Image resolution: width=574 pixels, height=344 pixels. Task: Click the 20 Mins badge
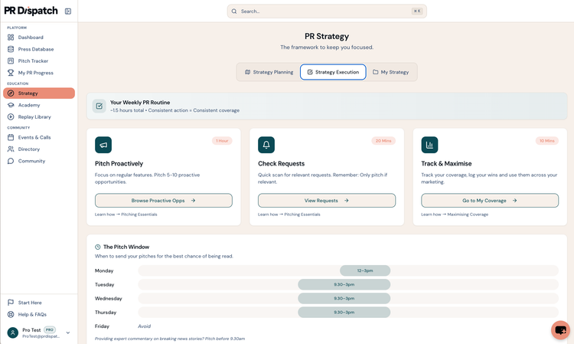click(x=383, y=141)
